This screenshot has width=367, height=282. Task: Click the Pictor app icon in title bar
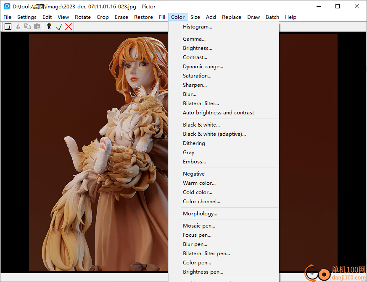[7, 6]
